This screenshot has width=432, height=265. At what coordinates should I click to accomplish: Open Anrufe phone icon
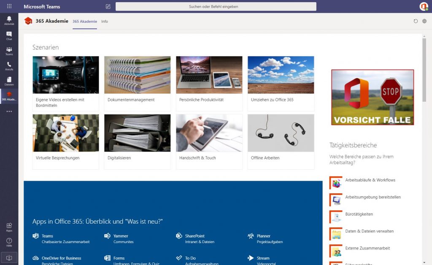[x=9, y=66]
